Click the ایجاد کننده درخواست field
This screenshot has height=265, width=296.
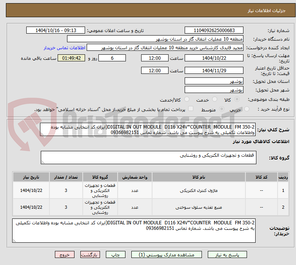coord(165,48)
